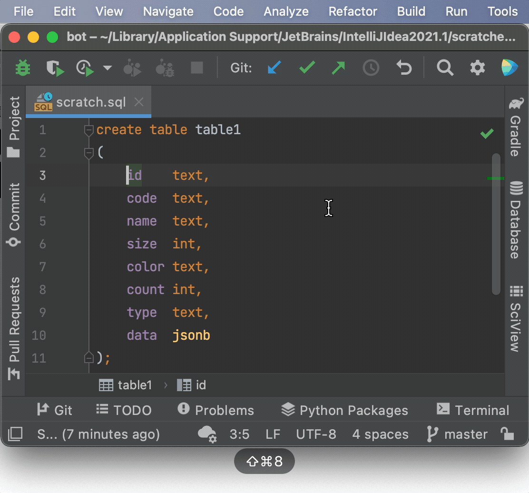Open IDE Settings with the gear icon

[x=477, y=68]
